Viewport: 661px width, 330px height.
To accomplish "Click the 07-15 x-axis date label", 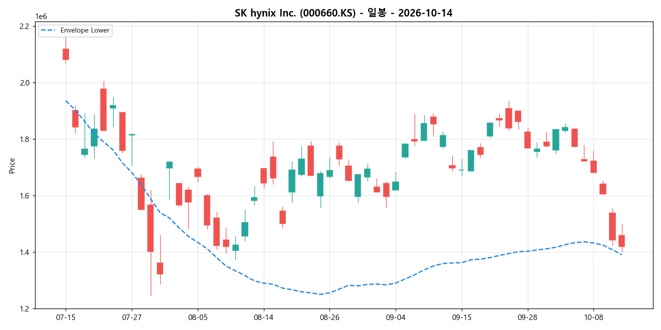I will [66, 317].
